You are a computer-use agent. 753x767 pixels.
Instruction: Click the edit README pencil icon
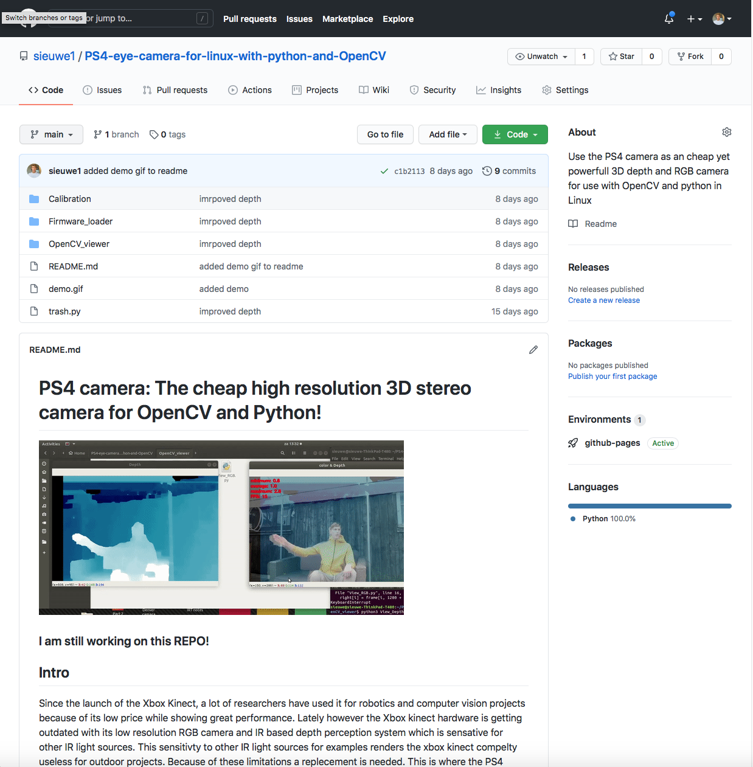tap(533, 350)
